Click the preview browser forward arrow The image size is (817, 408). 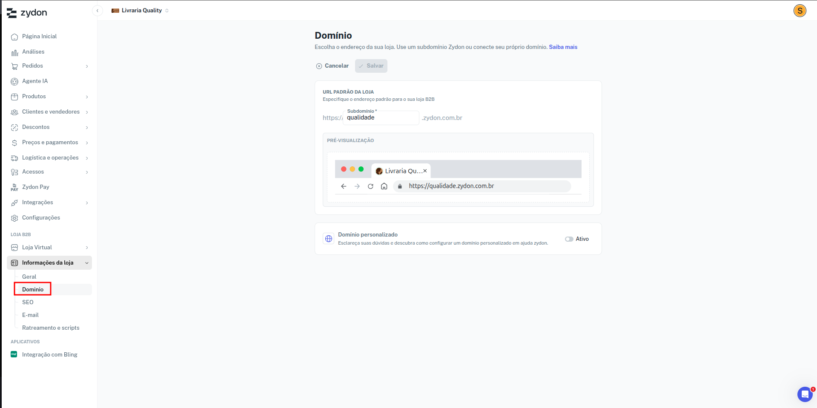coord(357,186)
